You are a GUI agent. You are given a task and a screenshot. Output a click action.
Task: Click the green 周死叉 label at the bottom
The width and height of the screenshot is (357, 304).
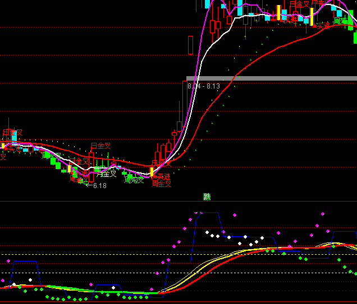coord(134,180)
